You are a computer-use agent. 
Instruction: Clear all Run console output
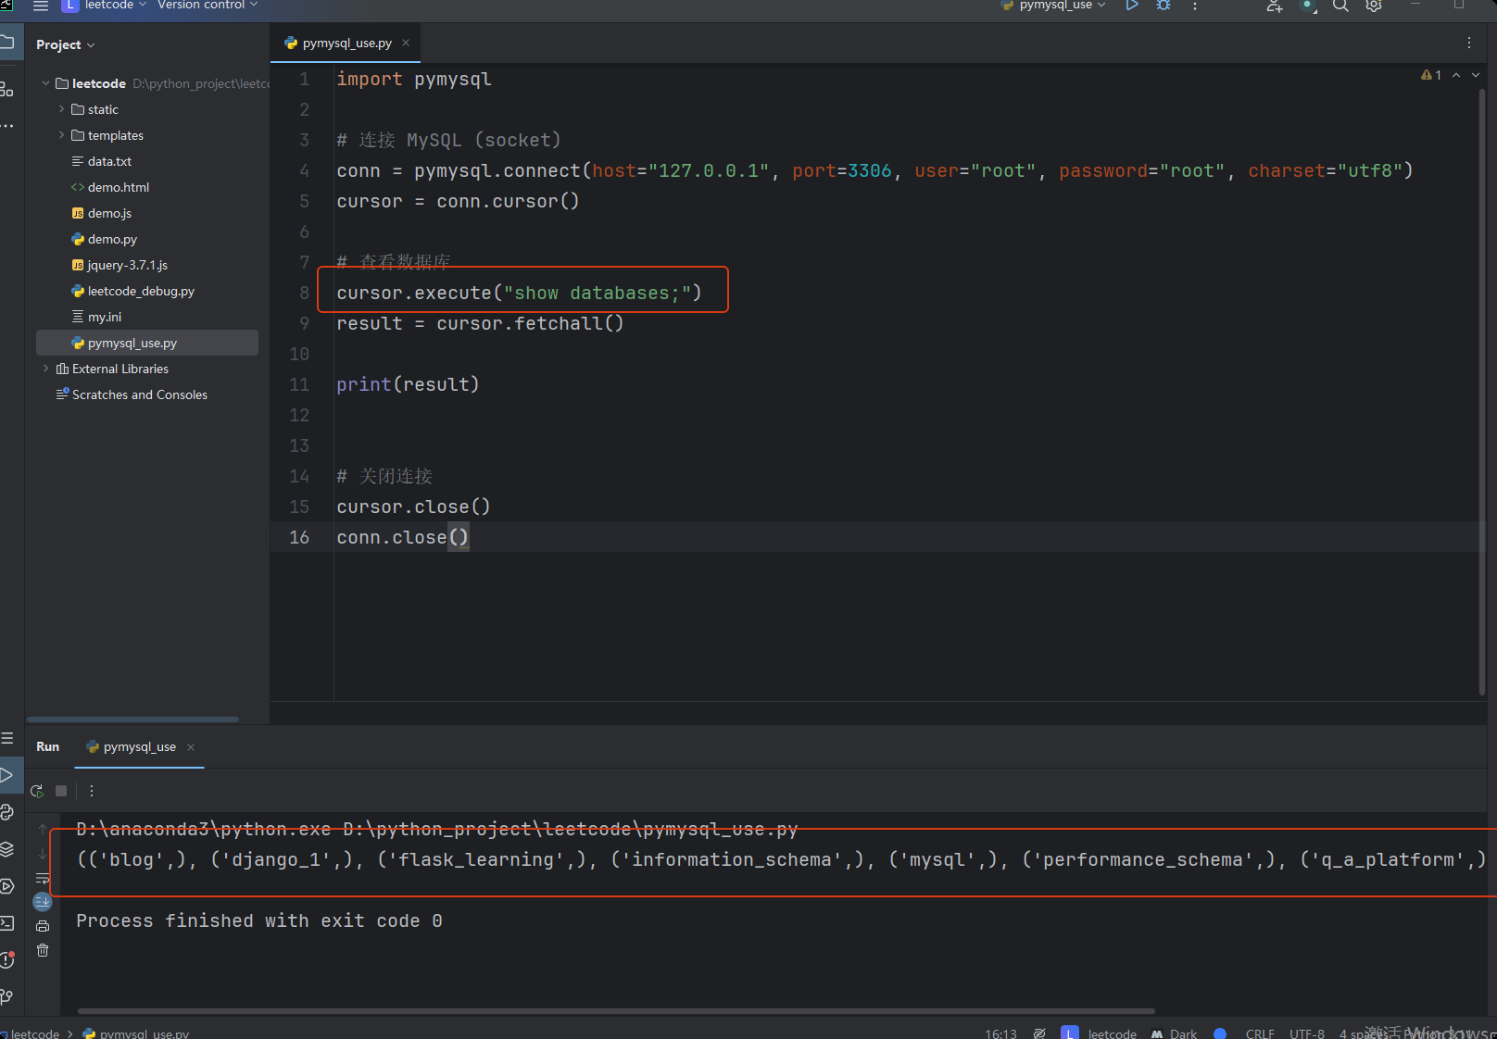pyautogui.click(x=43, y=950)
